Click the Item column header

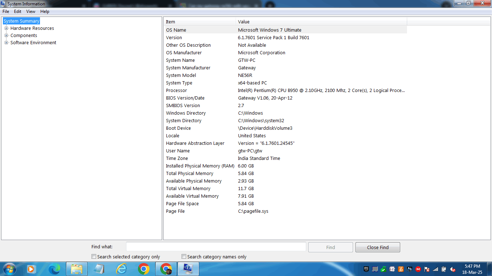[200, 22]
